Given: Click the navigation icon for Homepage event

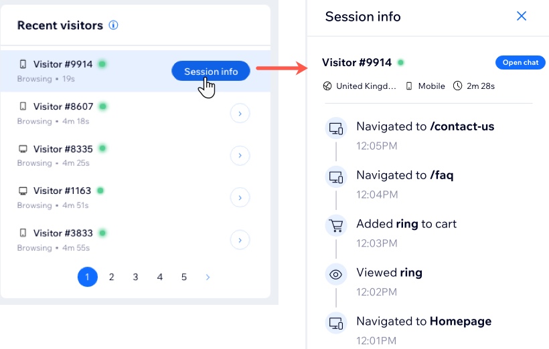Looking at the screenshot, I should point(336,323).
